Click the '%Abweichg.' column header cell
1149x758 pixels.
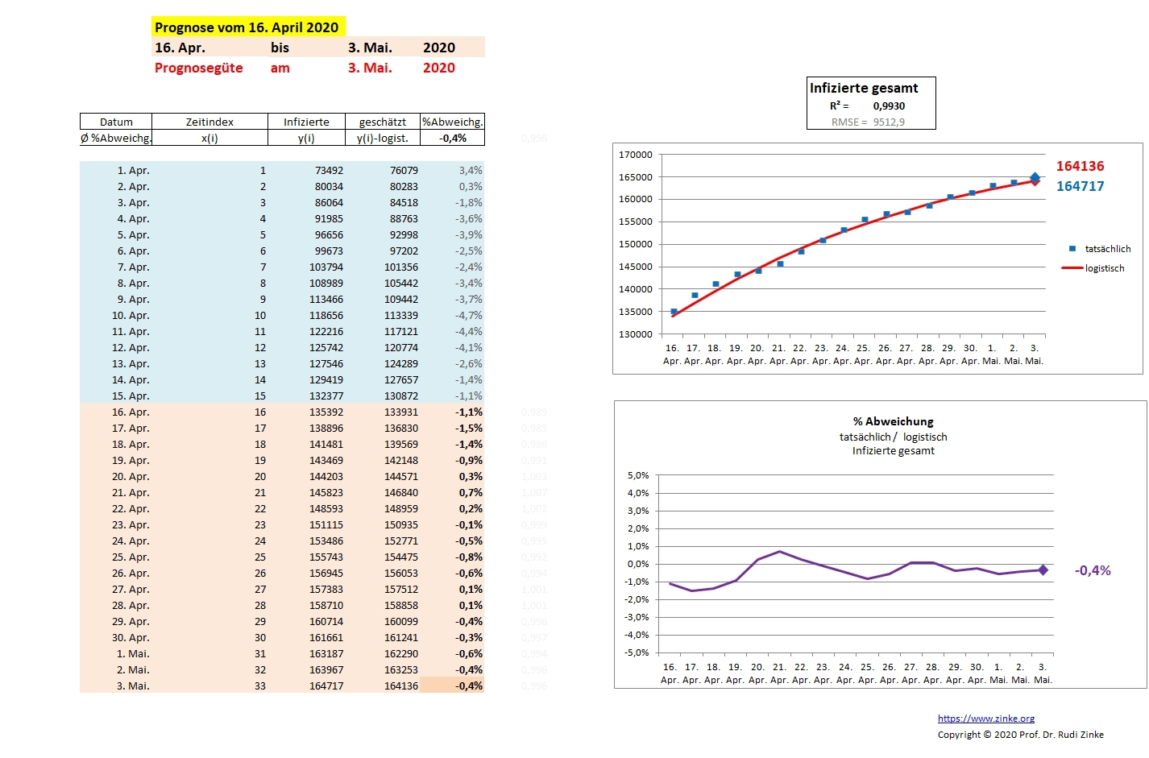(x=452, y=122)
